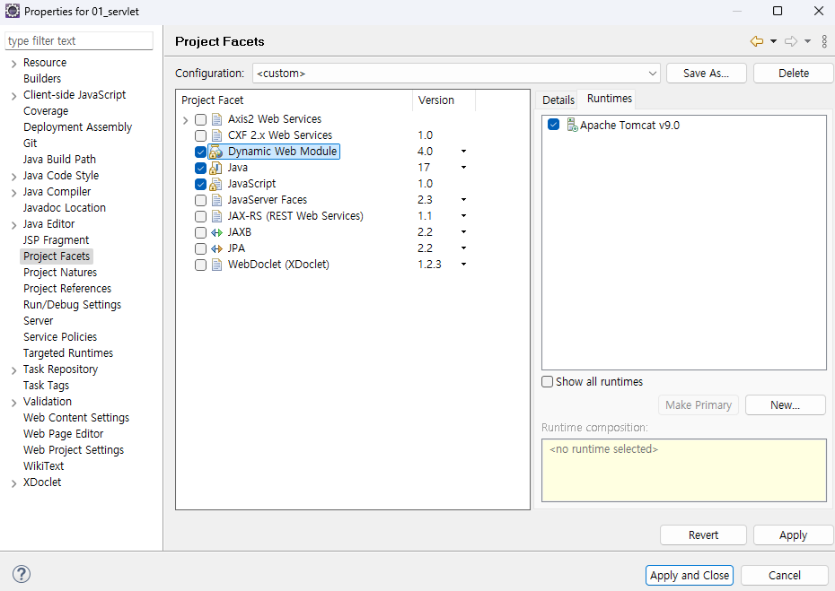
Task: Select Targeted Runtimes in the tree
Action: pos(67,353)
